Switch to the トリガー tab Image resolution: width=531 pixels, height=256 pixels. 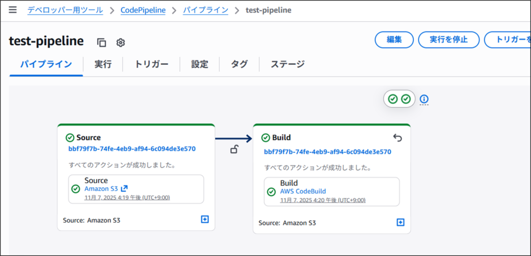151,64
